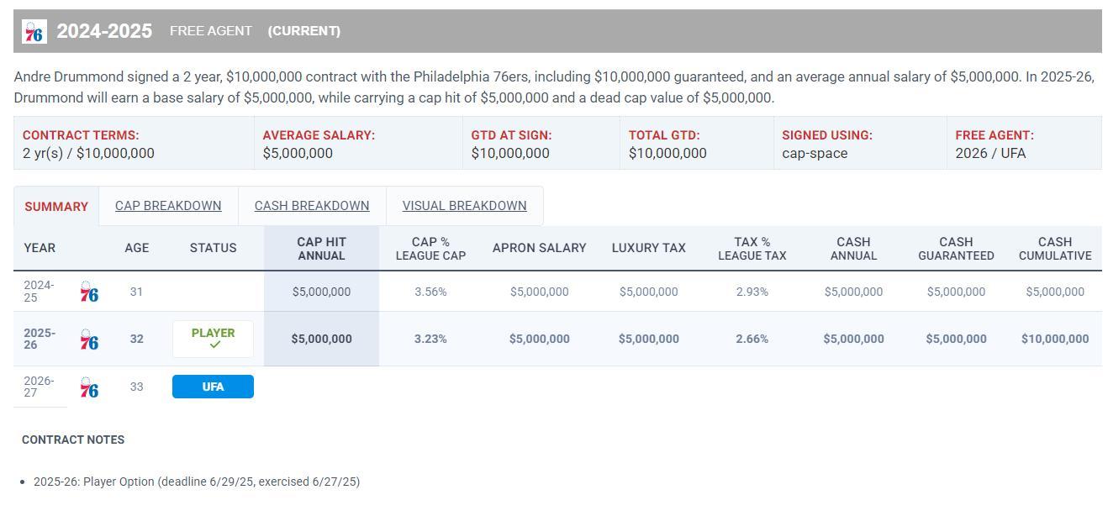Click the green checkmark under PLAYER option
Screen dimensions: 1108x516
pyautogui.click(x=215, y=345)
